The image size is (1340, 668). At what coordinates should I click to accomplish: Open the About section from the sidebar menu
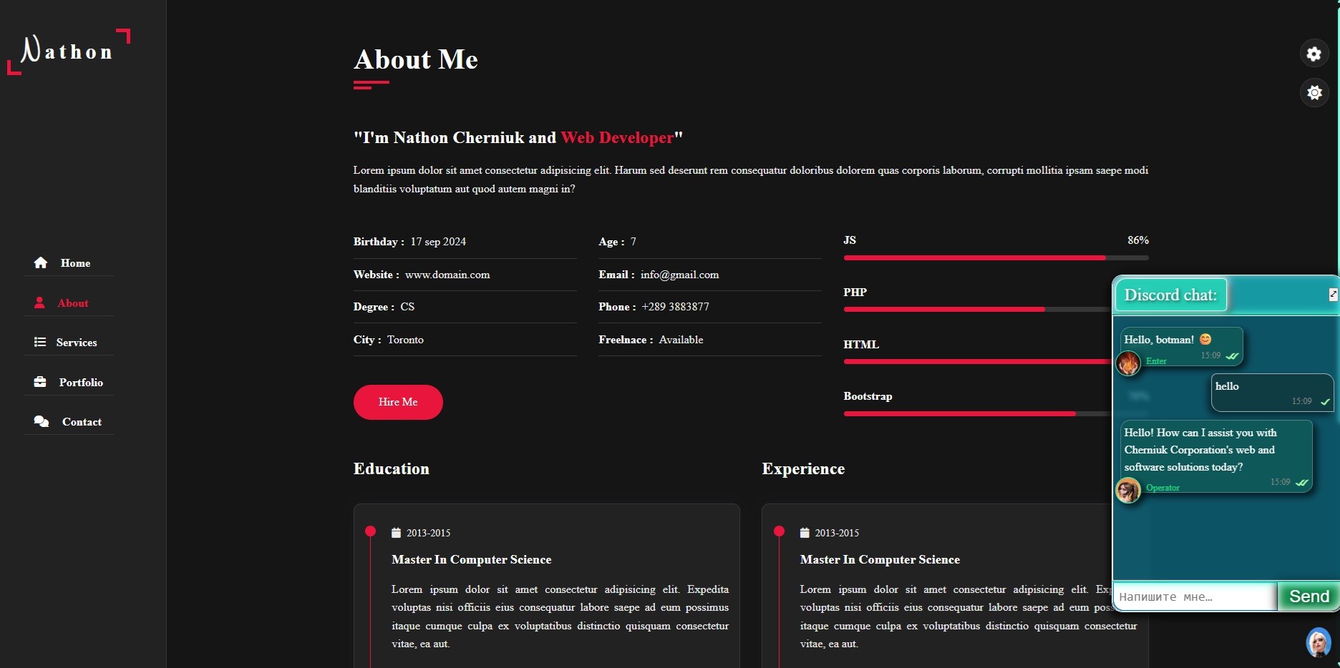pos(72,303)
